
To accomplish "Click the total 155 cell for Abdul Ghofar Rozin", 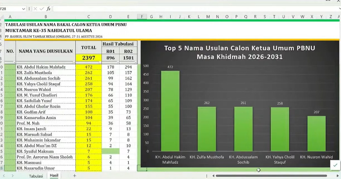I will click(89, 106).
